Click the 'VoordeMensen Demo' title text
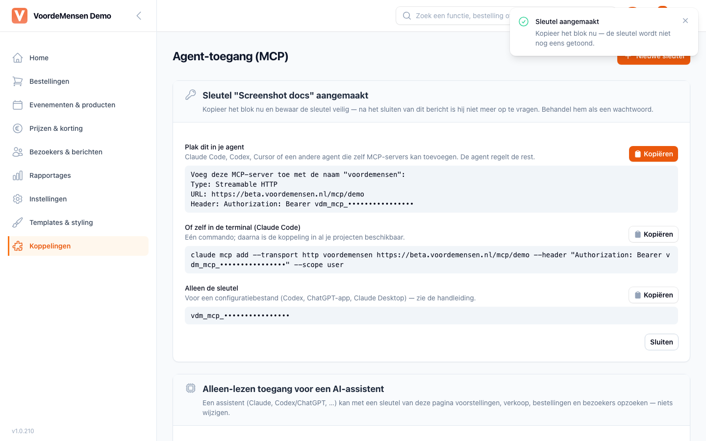The image size is (706, 441). pyautogui.click(x=72, y=16)
